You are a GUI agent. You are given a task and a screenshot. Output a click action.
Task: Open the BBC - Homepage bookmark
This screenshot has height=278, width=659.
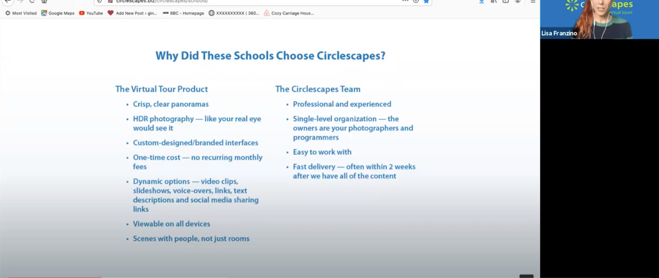tap(183, 13)
